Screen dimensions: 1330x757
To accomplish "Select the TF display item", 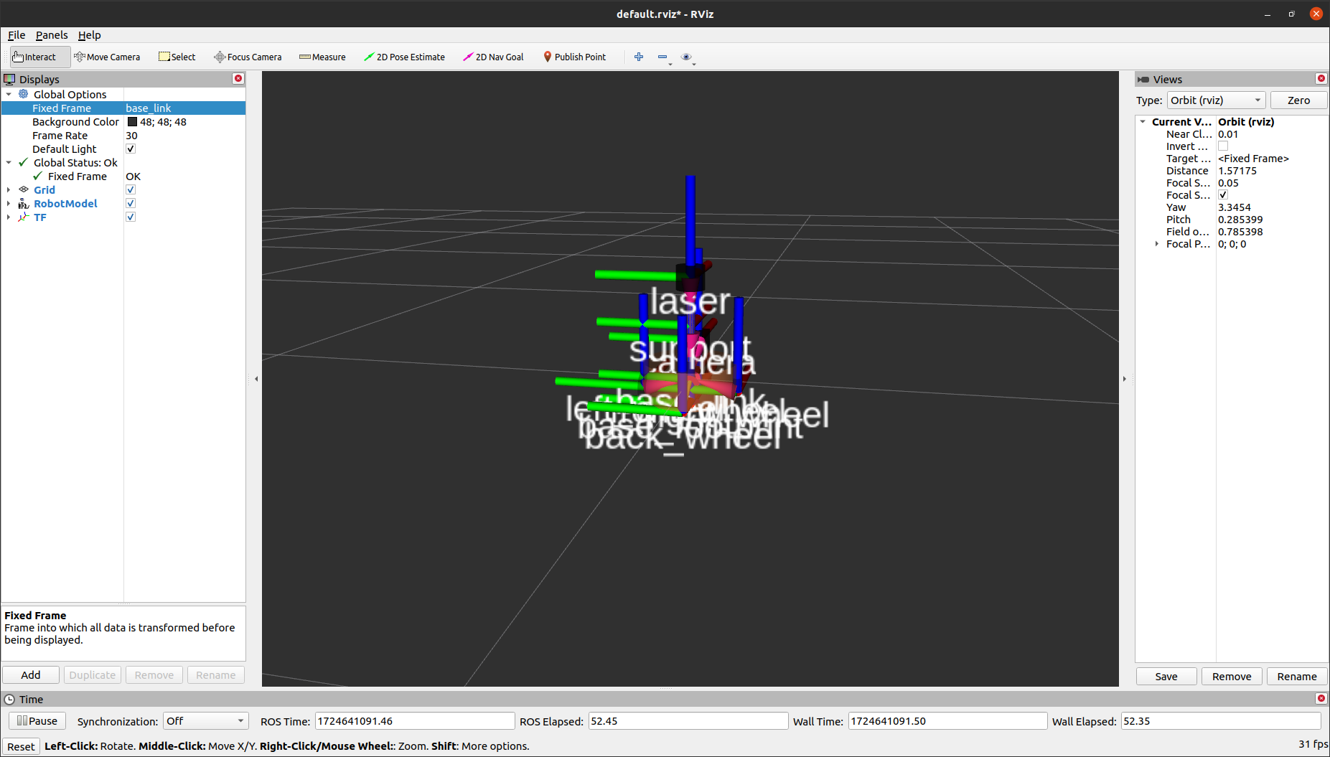I will coord(40,217).
